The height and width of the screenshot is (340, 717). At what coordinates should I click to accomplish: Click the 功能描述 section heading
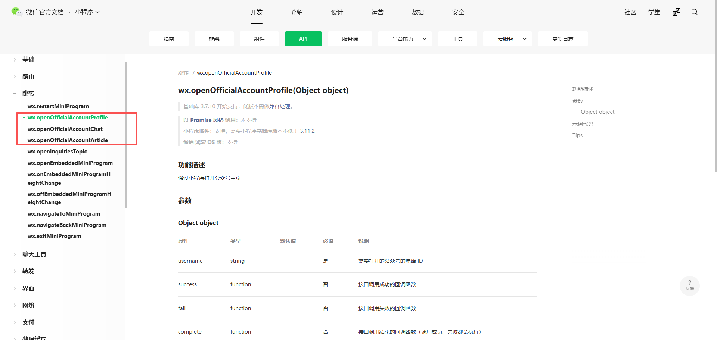tap(192, 165)
